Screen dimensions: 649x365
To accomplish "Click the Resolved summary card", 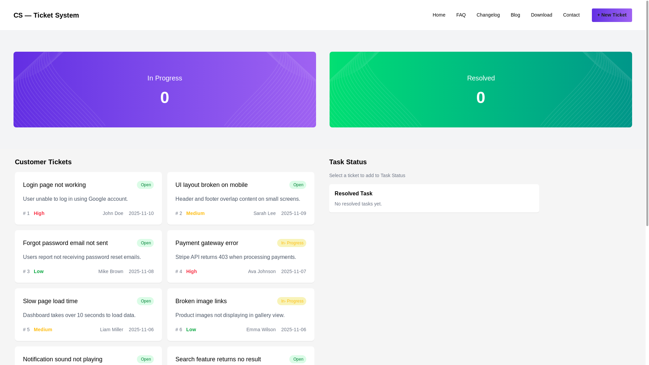I will click(x=481, y=90).
